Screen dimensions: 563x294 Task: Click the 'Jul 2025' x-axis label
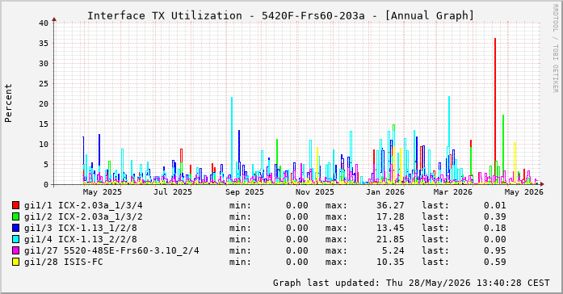[173, 192]
